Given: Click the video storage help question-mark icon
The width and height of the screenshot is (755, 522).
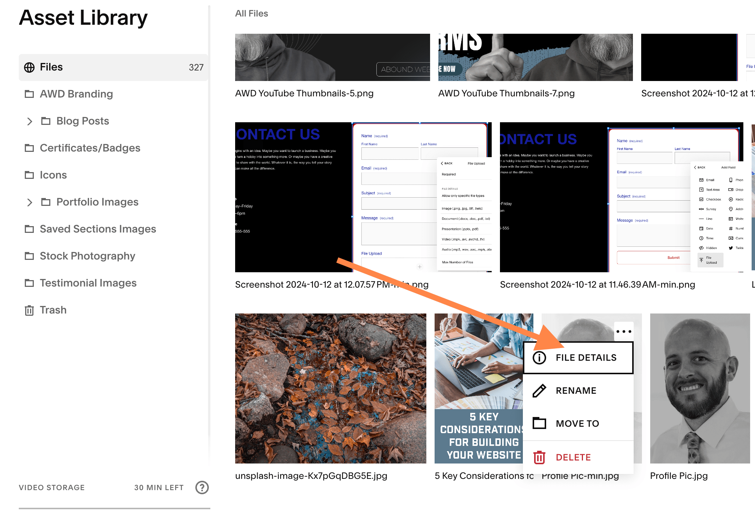Looking at the screenshot, I should pyautogui.click(x=202, y=487).
